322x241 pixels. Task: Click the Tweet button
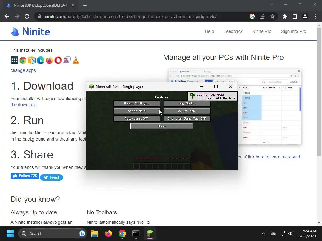[x=51, y=178]
